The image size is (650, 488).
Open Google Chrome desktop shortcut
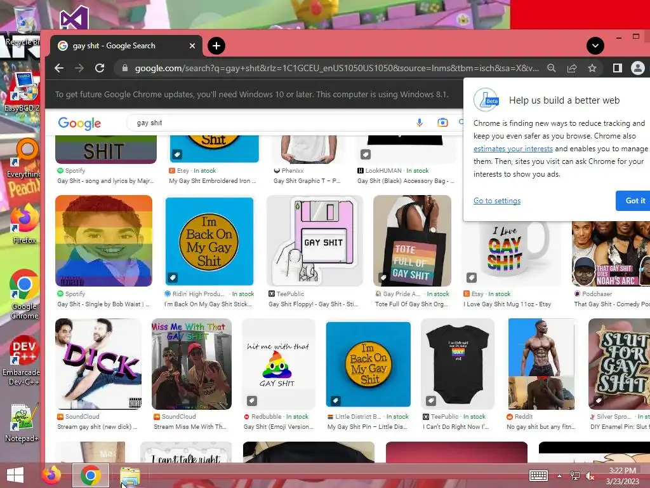(24, 295)
